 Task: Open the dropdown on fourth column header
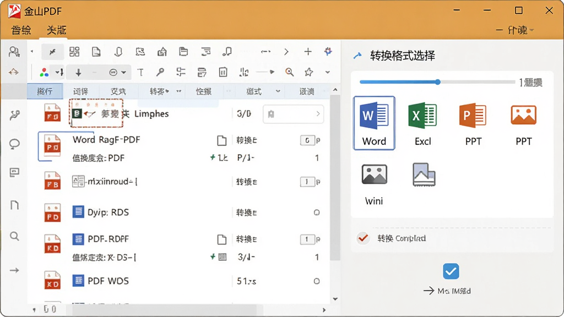[179, 91]
